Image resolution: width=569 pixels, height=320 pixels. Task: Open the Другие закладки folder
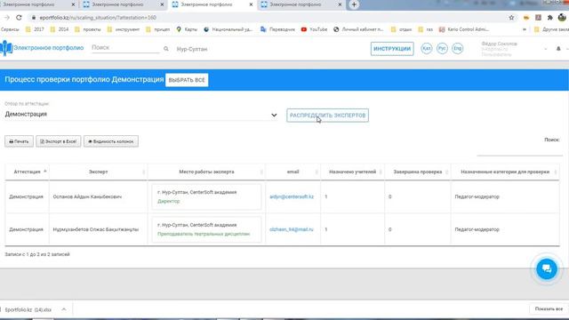pos(551,29)
